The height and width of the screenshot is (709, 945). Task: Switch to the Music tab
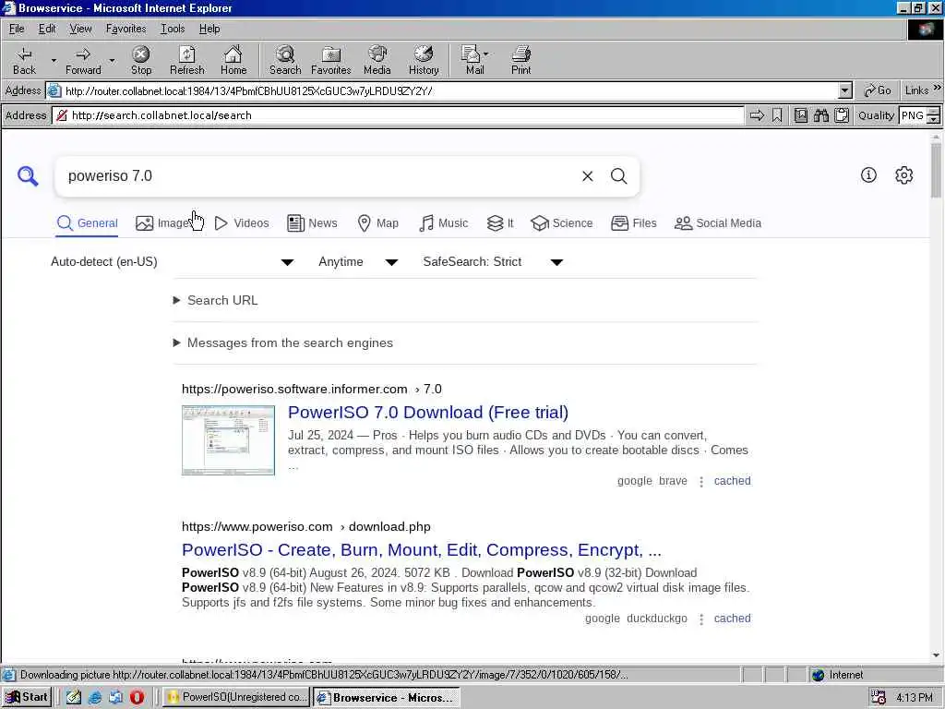(443, 223)
